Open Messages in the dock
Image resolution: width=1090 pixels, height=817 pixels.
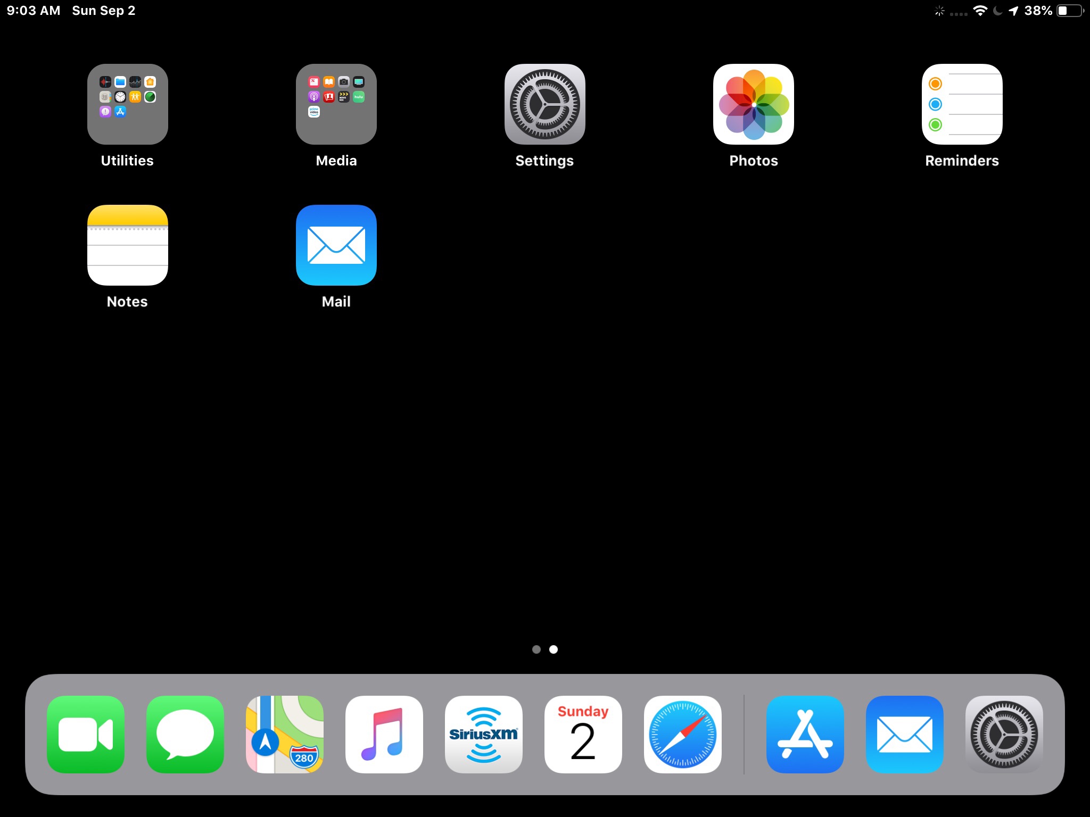pyautogui.click(x=185, y=735)
